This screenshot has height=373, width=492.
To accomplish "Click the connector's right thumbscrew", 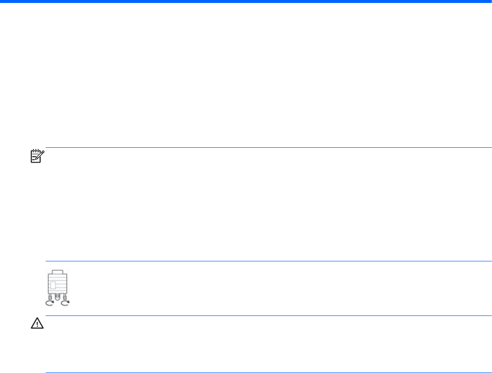I will [65, 297].
